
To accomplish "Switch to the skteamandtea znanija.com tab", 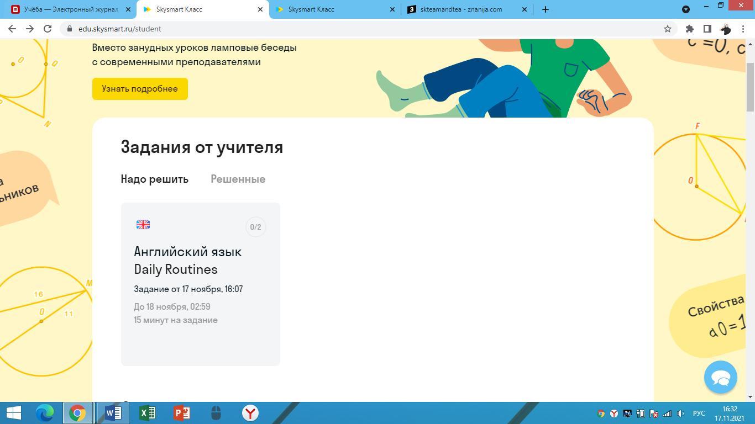I will click(x=467, y=9).
